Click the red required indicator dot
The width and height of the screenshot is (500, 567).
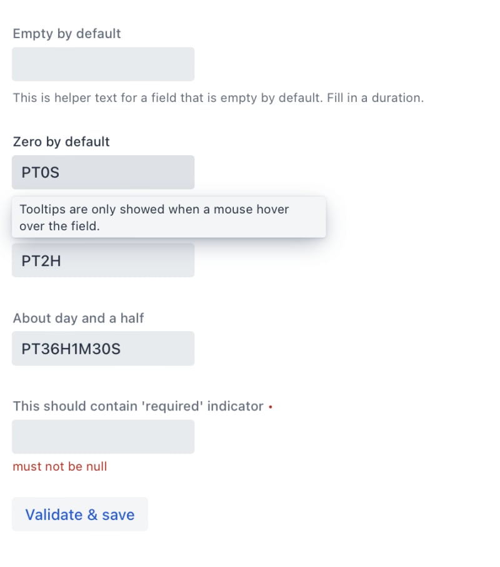tap(270, 407)
